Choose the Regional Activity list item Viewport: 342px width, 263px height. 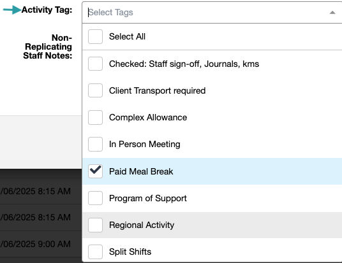[x=212, y=225]
